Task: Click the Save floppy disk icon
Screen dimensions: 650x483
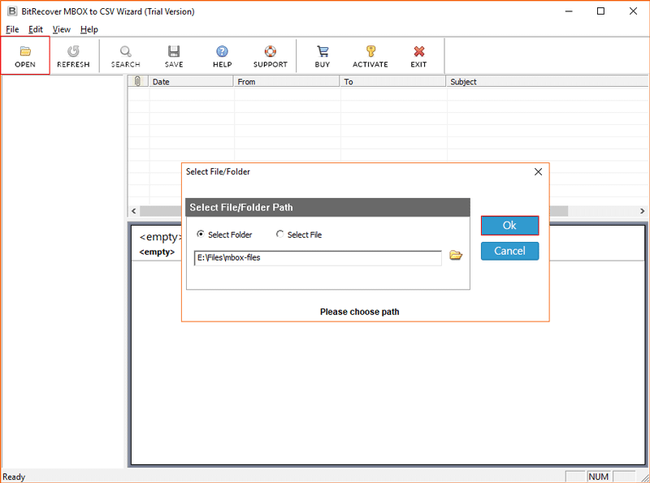Action: coord(174,51)
